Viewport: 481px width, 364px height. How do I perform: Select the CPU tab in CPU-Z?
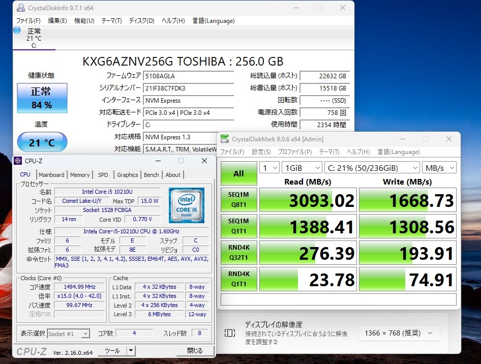click(x=25, y=174)
